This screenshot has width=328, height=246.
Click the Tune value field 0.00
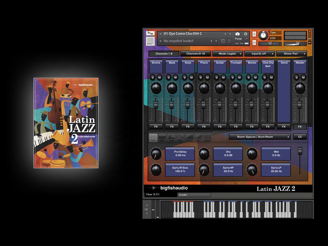coord(275,38)
